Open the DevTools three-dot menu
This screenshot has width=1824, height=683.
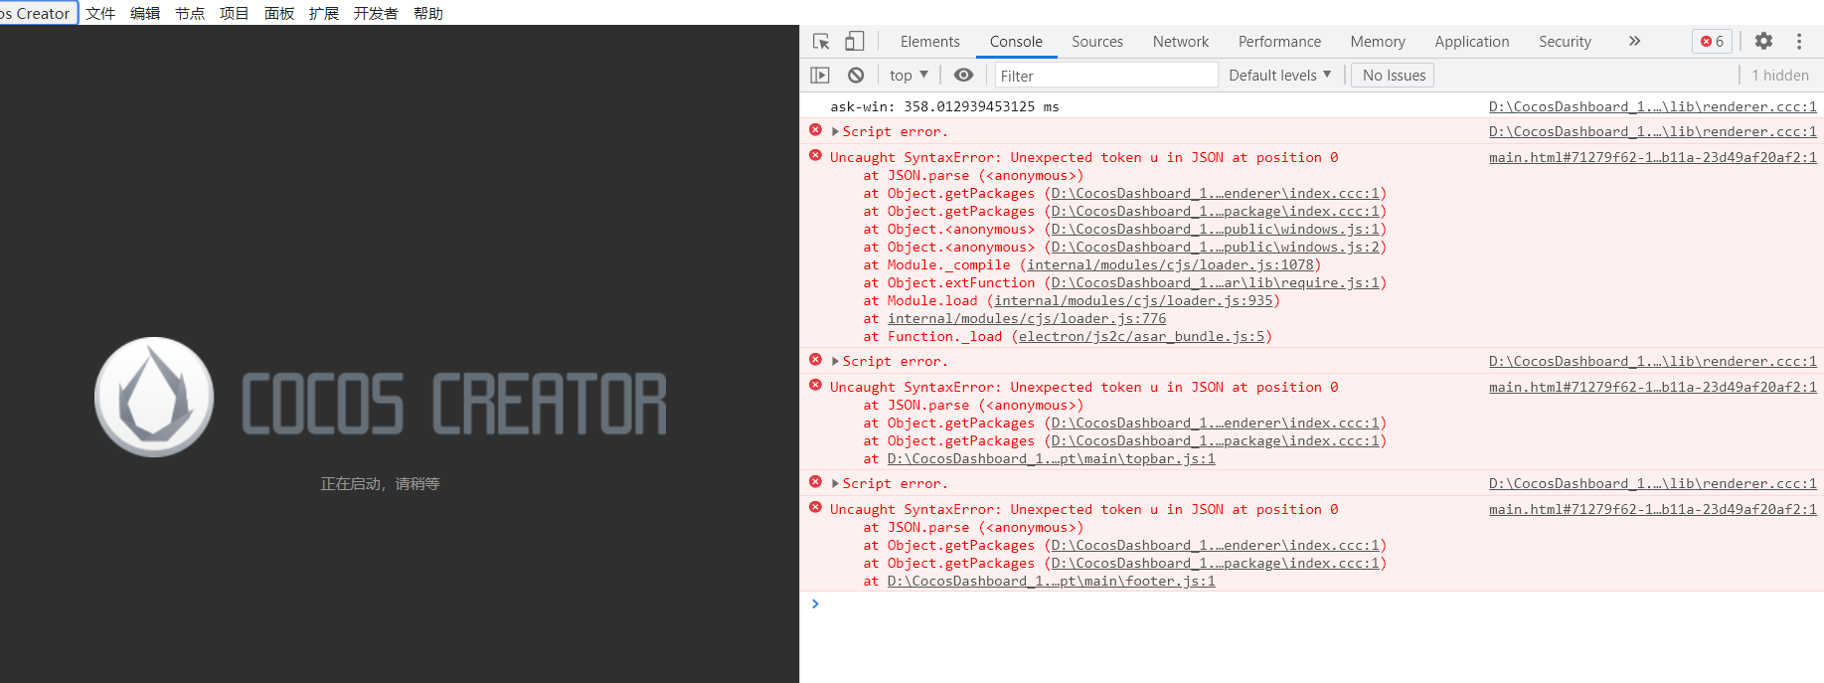1799,41
